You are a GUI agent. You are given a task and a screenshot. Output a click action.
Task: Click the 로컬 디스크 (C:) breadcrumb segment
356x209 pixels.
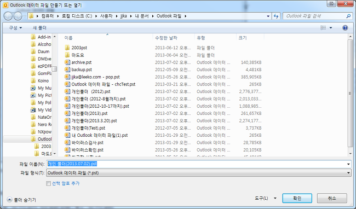(77, 16)
